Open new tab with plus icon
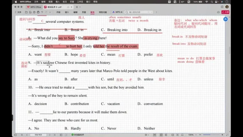 tap(76, 7)
